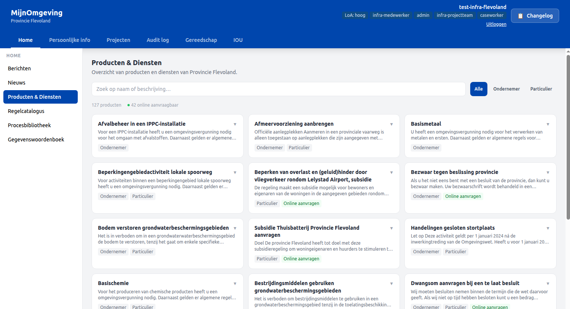Image resolution: width=570 pixels, height=309 pixels.
Task: Toggle the Alle filter to show all products
Action: (x=478, y=89)
